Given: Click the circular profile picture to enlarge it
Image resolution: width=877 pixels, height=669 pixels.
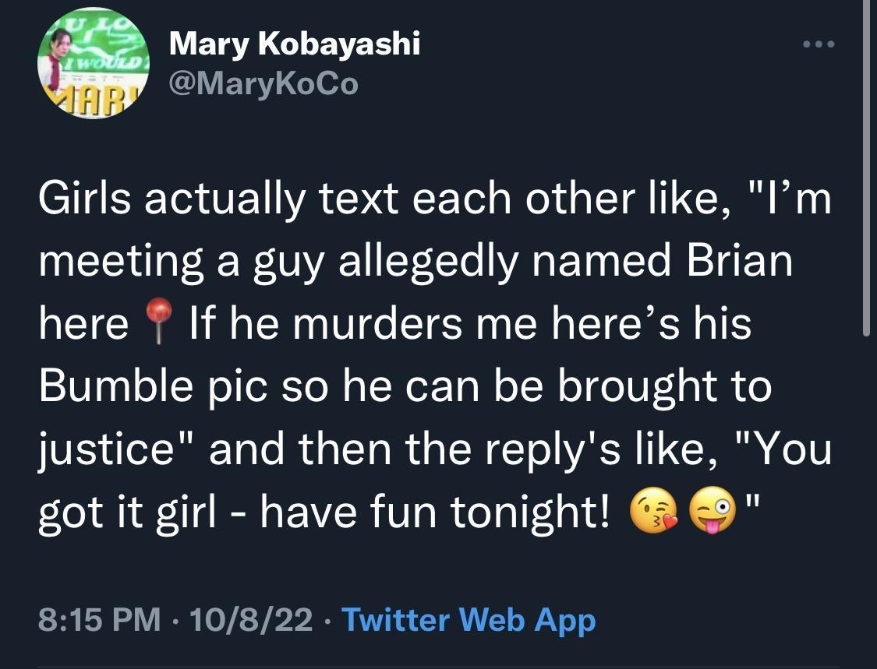Looking at the screenshot, I should coord(93,65).
